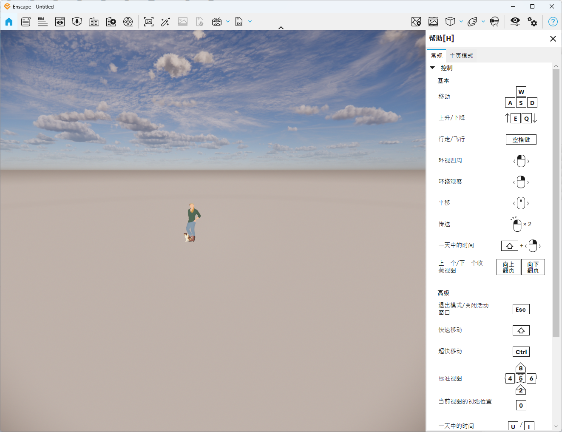The height and width of the screenshot is (432, 562).
Task: Close the 帮助[H] help panel
Action: tap(553, 39)
